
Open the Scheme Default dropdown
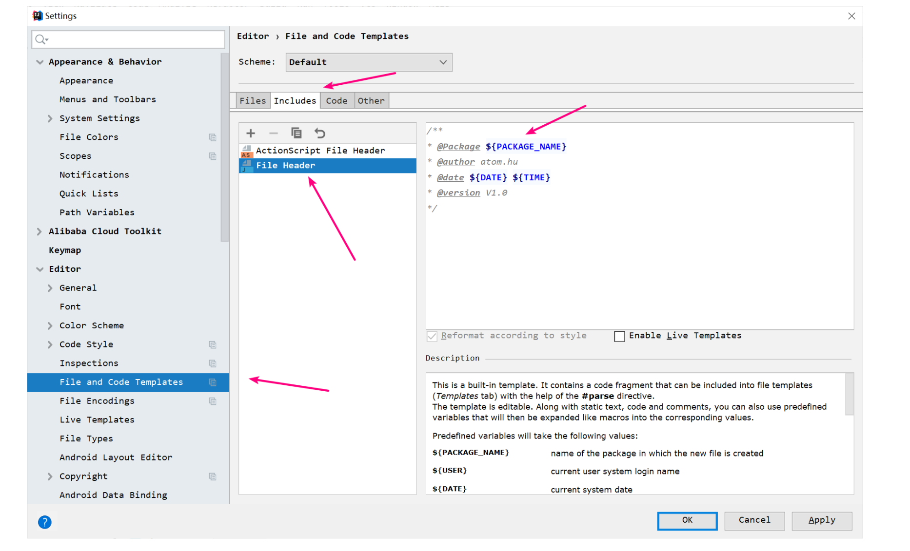(x=369, y=62)
